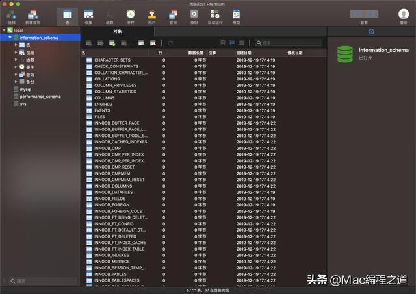The image size is (416, 294).
Task: Click the green information_schema database icon
Action: [345, 54]
